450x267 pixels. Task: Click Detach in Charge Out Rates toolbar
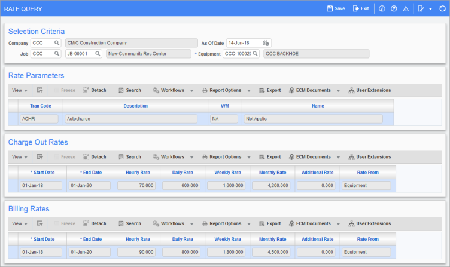point(95,157)
